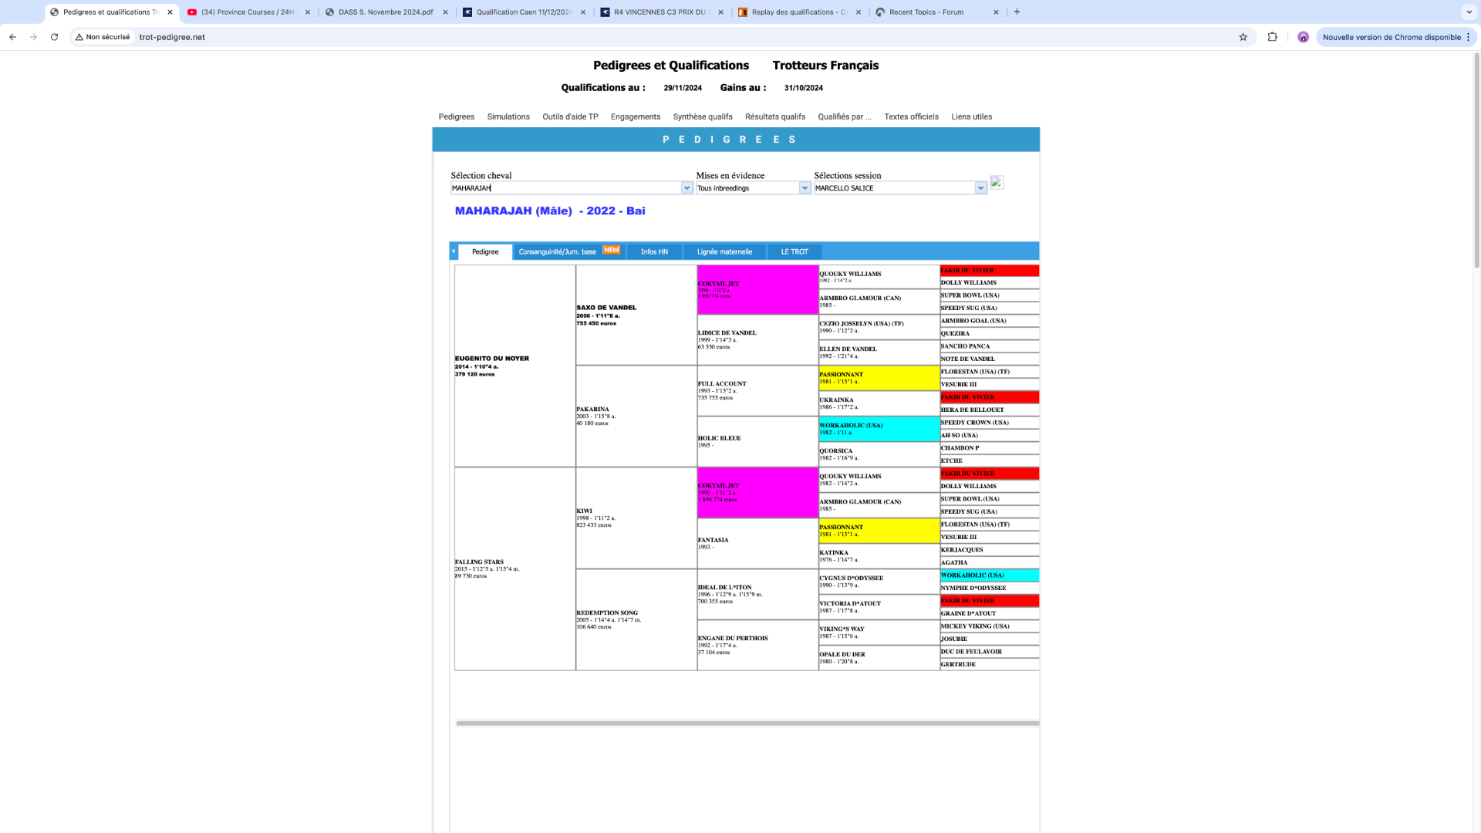Click the browser back arrow
The height and width of the screenshot is (833, 1481).
[12, 37]
